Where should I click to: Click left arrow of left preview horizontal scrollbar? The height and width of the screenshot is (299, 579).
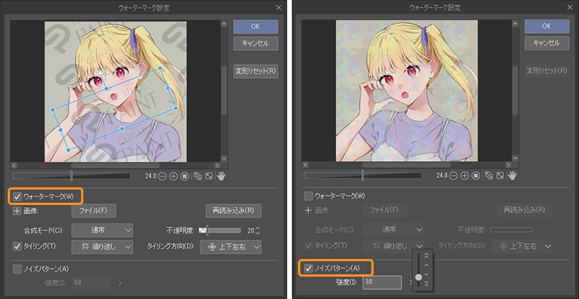click(14, 166)
